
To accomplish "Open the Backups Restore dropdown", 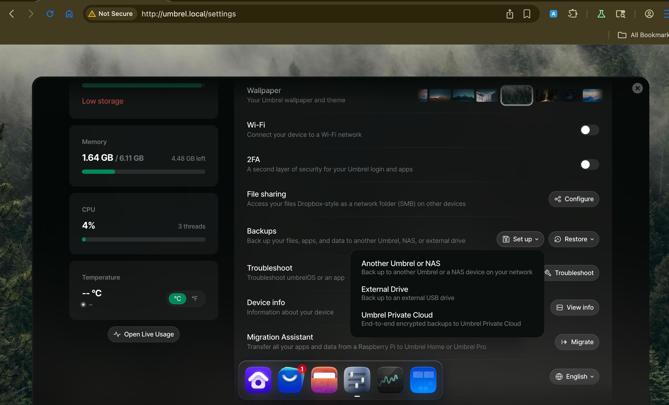I will pyautogui.click(x=574, y=239).
